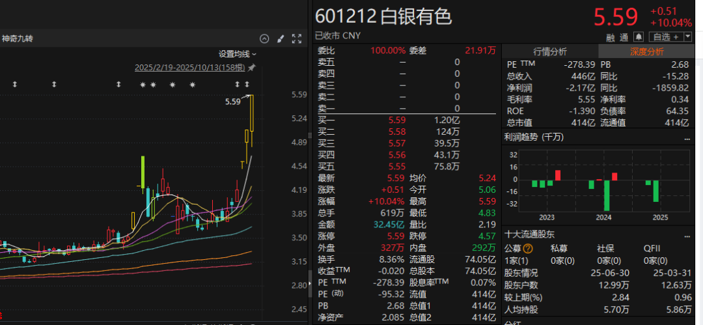
Task: Select the 买一 bid price 5.59
Action: (397, 120)
